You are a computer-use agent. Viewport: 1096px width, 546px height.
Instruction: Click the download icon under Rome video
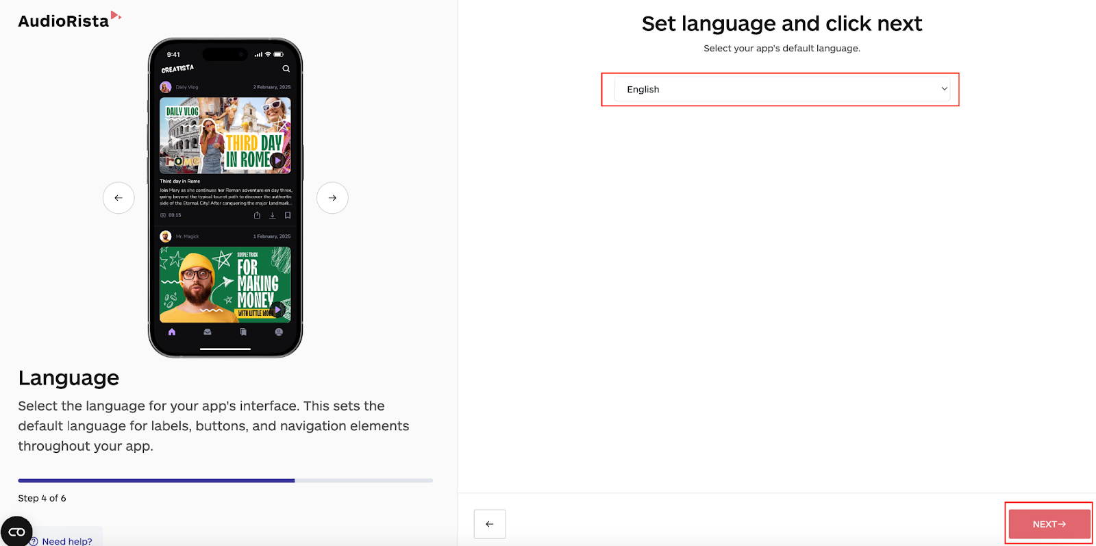point(272,215)
